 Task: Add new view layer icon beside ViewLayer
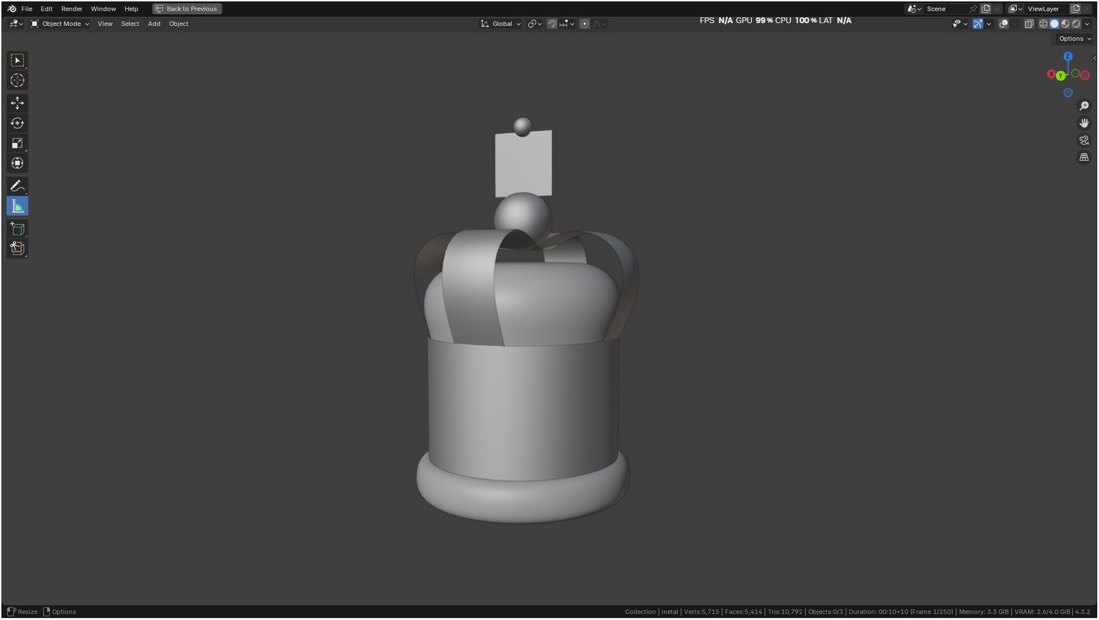point(1075,9)
